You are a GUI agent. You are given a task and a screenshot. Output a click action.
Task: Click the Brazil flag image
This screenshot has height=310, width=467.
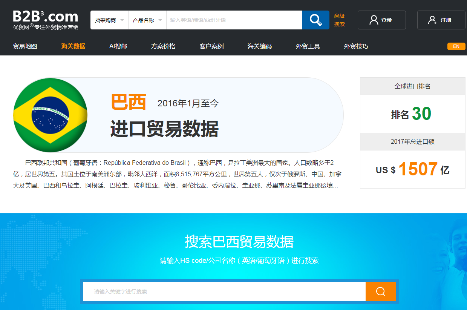point(50,115)
